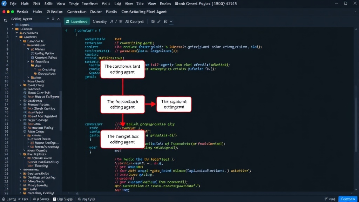The width and height of the screenshot is (359, 202).
Task: Click the smiley icon before Uenies
Action: [x=48, y=12]
